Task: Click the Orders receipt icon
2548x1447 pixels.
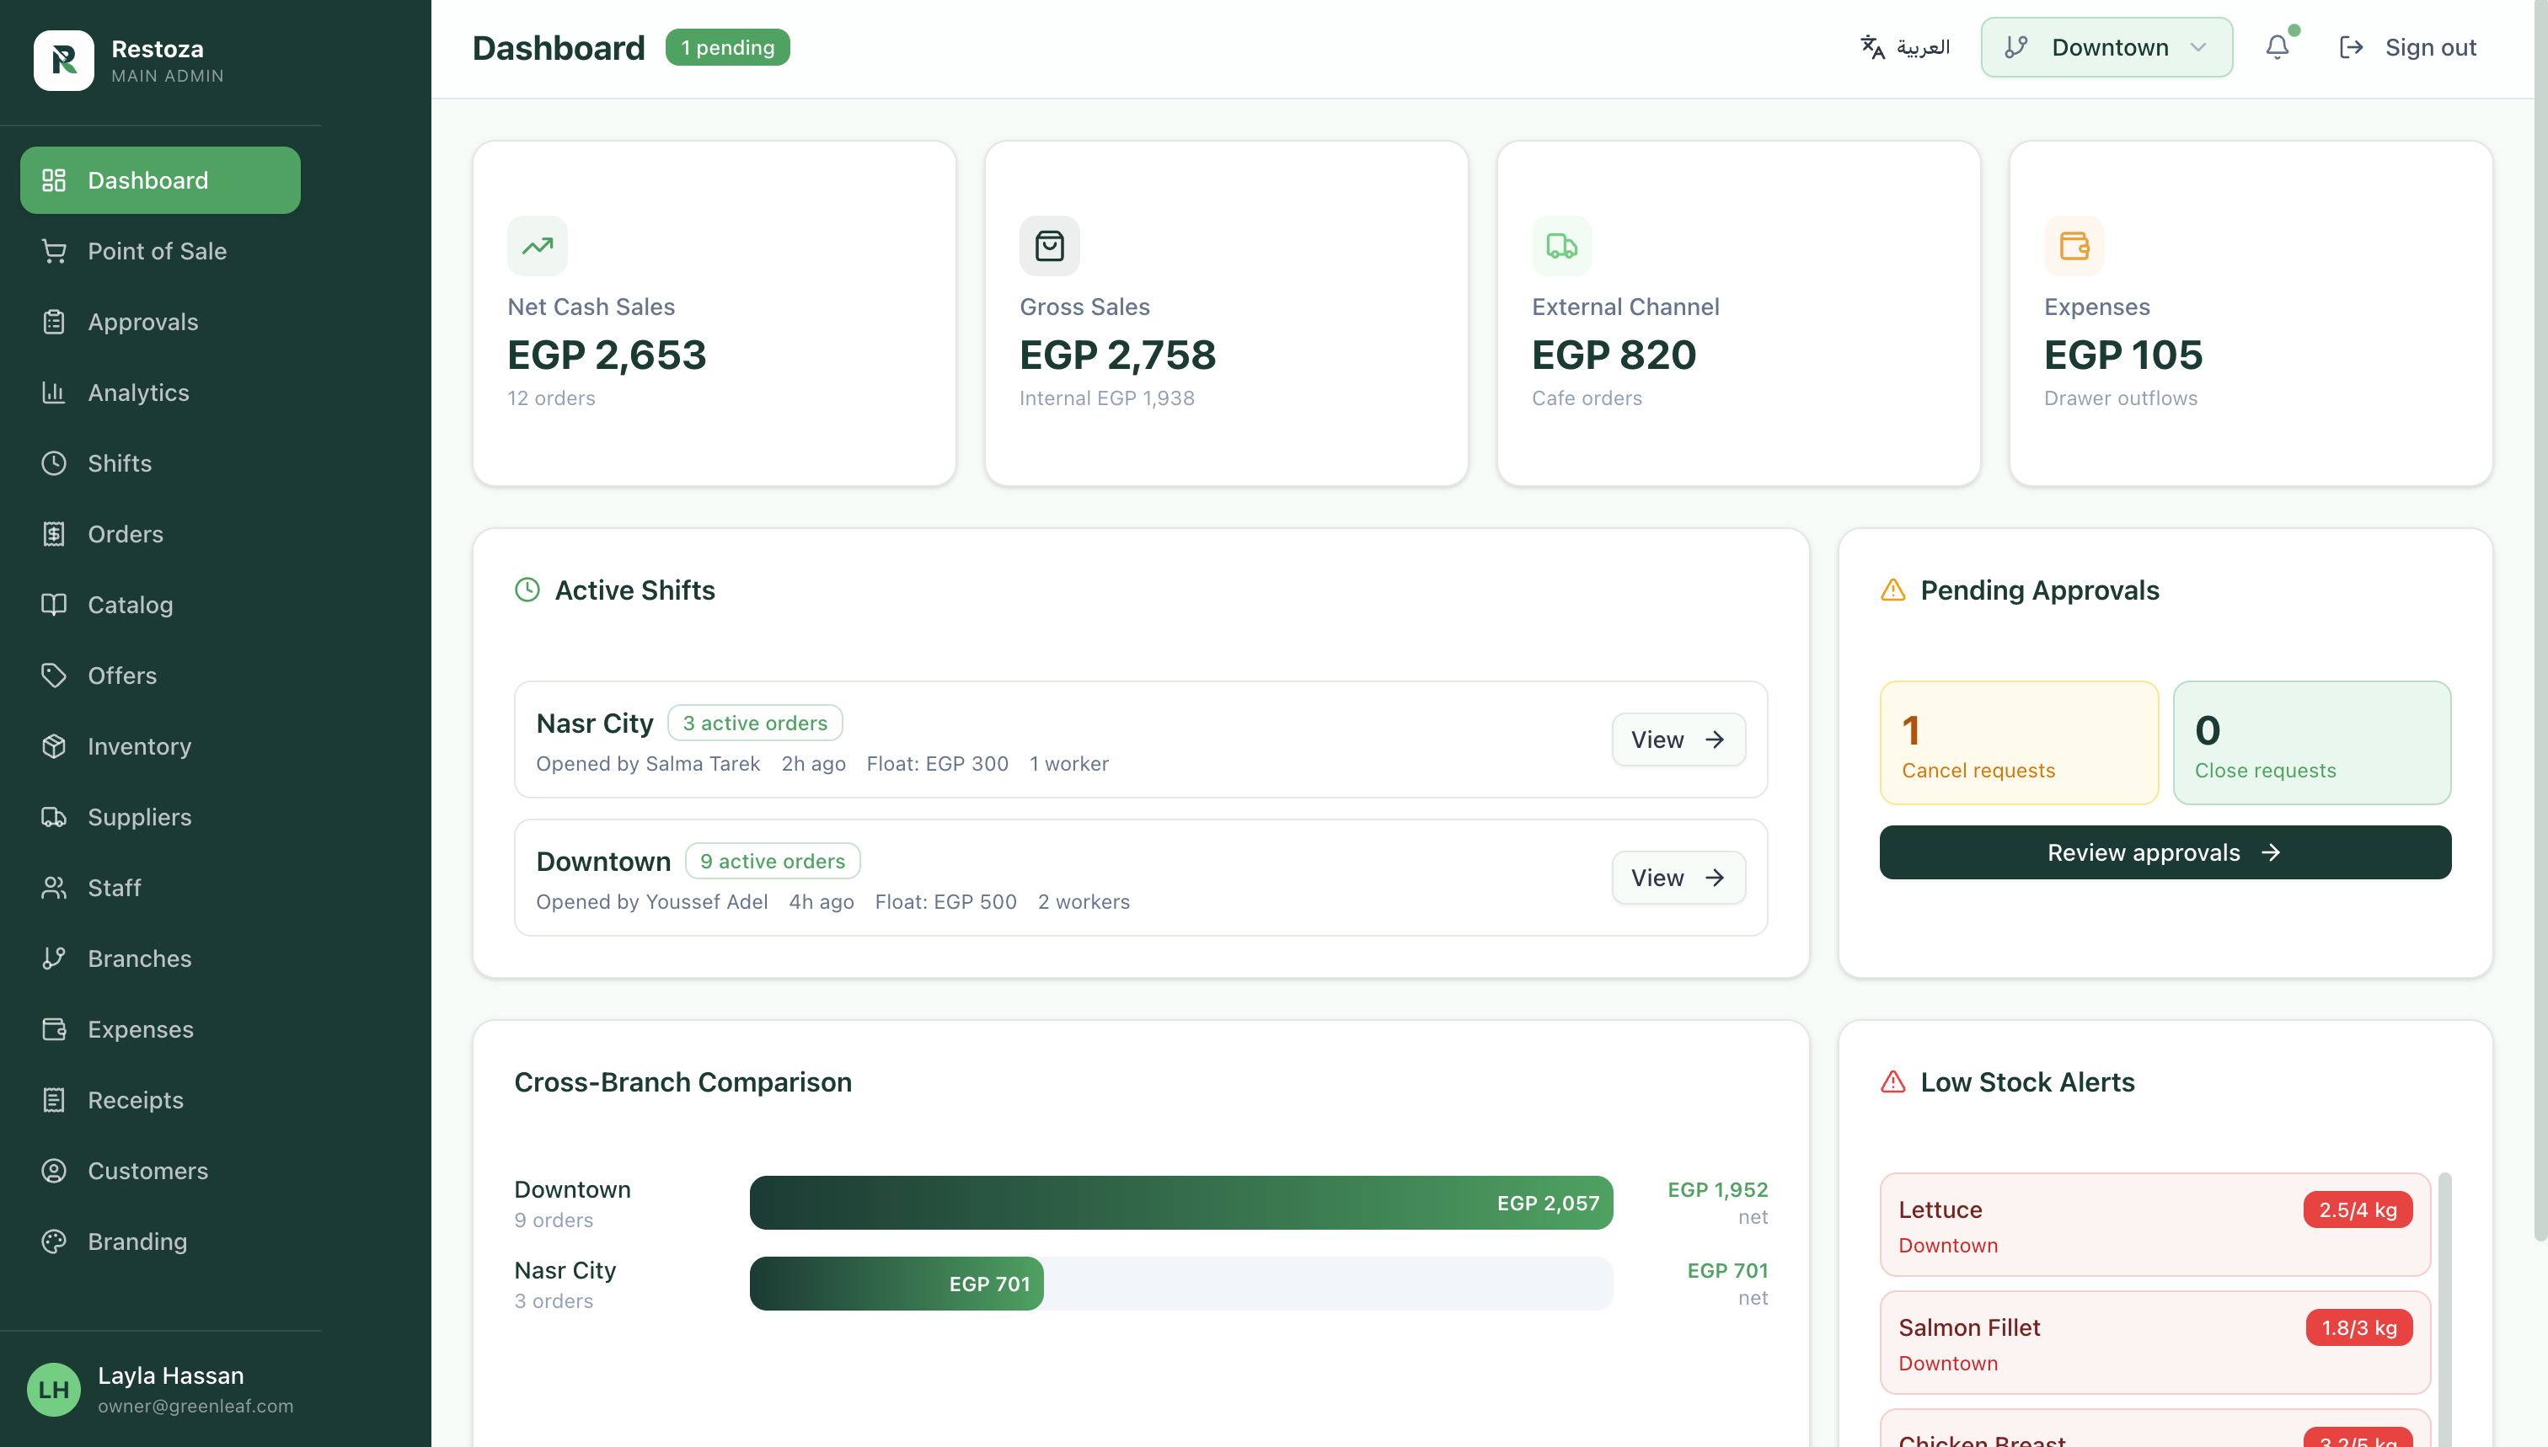Action: [x=54, y=534]
